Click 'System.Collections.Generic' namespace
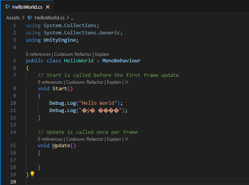Image resolution: width=249 pixels, height=185 pixels. pyautogui.click(x=82, y=33)
